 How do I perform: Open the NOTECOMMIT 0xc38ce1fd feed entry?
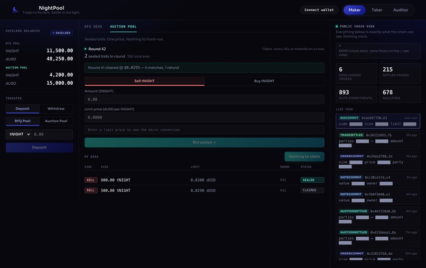pos(378,180)
